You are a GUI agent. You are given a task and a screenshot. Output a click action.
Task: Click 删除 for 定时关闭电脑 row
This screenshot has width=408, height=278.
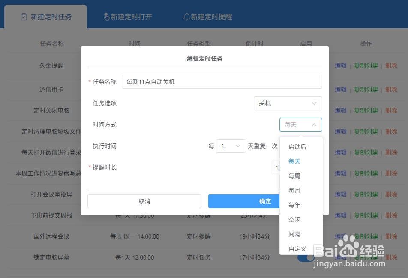pyautogui.click(x=391, y=111)
